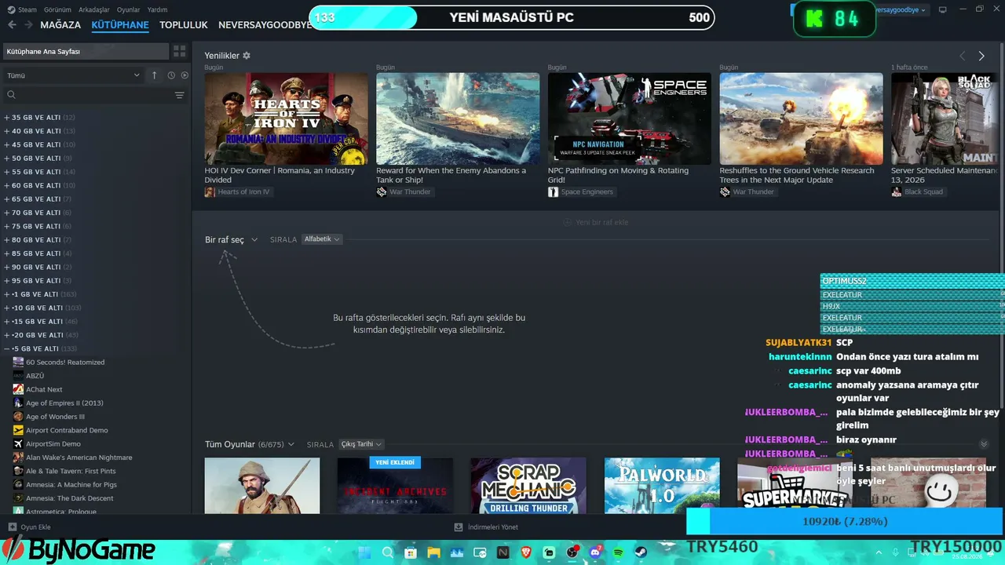Open War Thunder Enemy Abandons news thumbnail
The width and height of the screenshot is (1005, 565).
pos(458,118)
